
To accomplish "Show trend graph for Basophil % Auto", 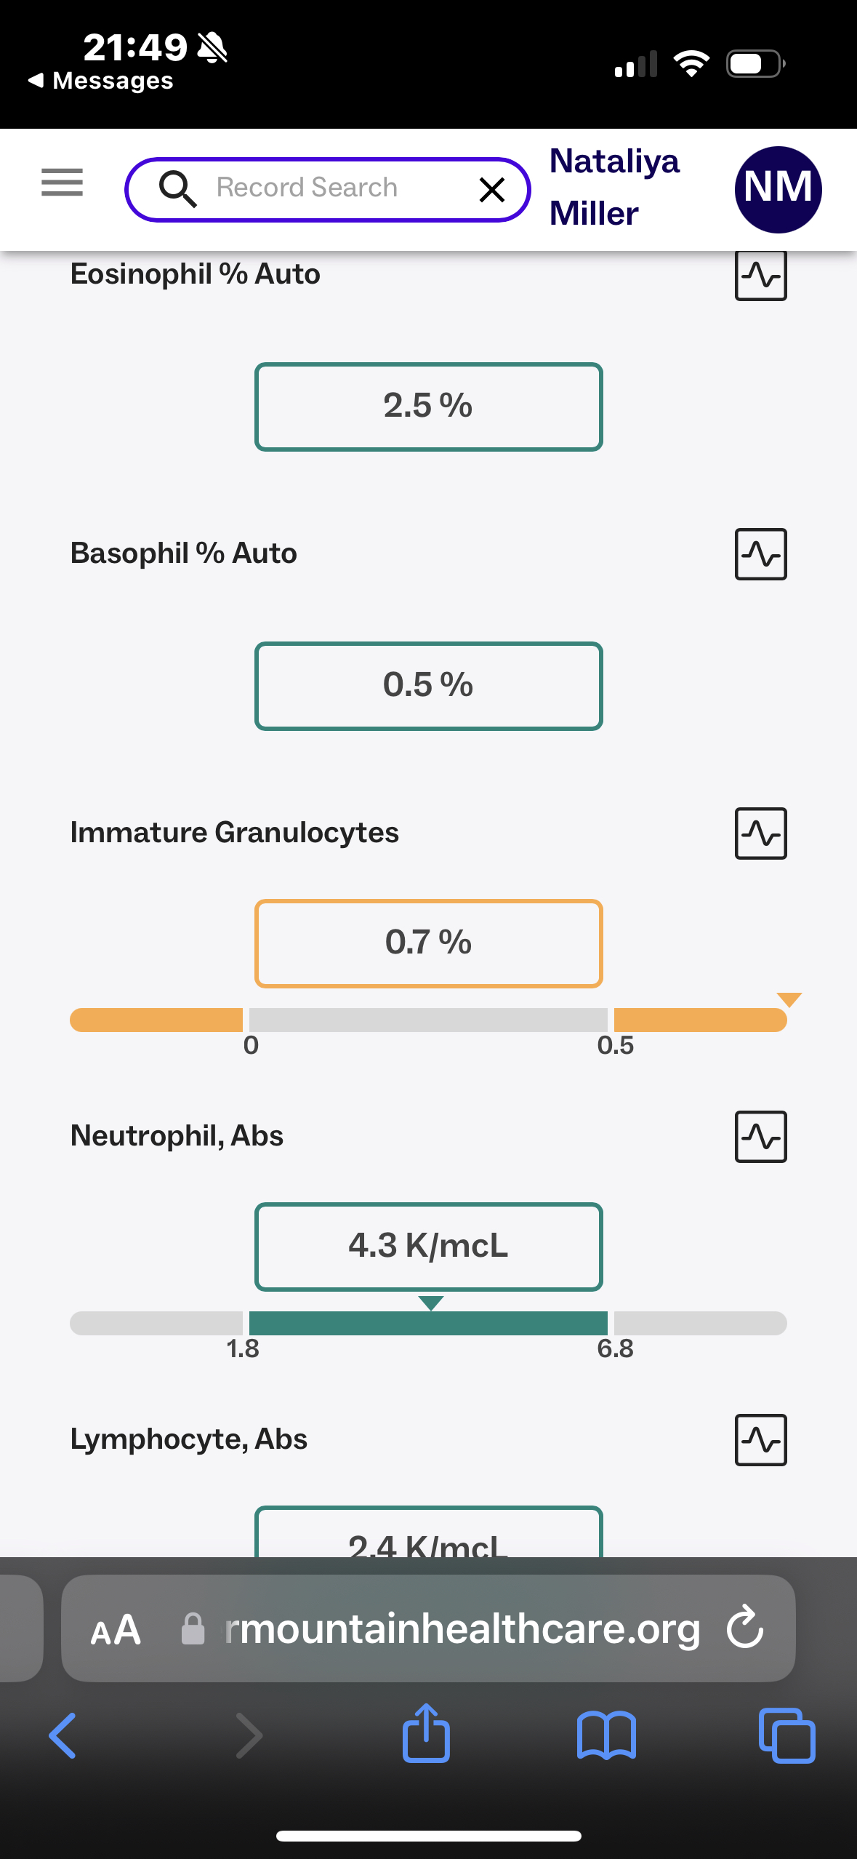I will (760, 554).
